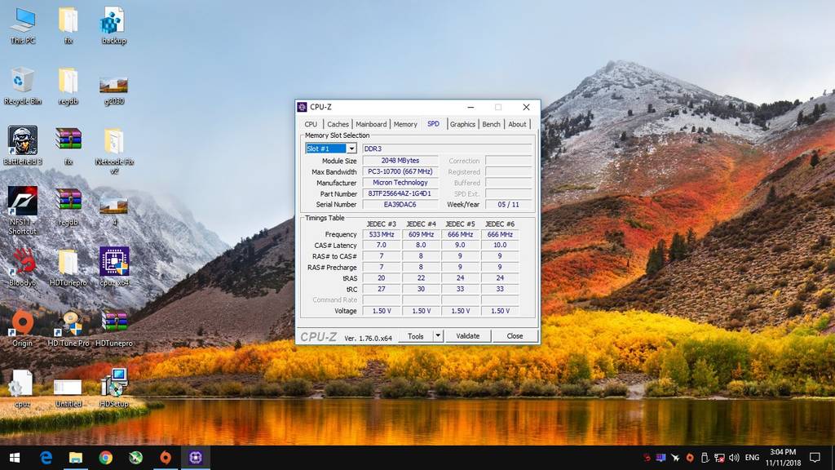Select the g2030 image file icon
This screenshot has height=470, width=835.
pos(113,91)
